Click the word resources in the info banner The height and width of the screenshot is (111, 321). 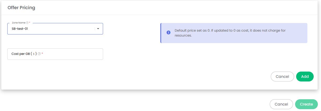[183, 35]
